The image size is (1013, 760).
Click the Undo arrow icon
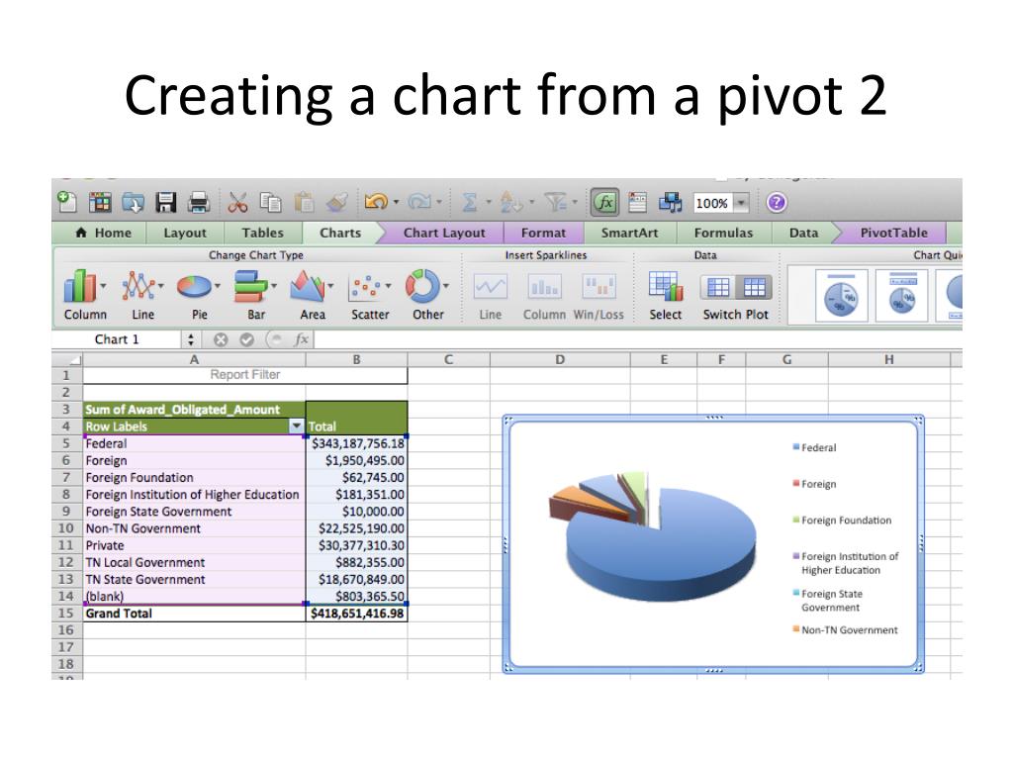[x=376, y=202]
